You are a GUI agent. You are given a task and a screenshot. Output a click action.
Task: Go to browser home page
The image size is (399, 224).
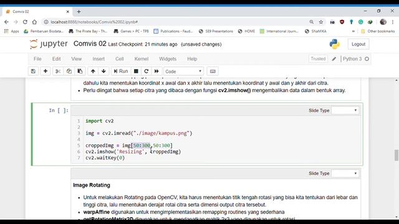tap(34, 22)
